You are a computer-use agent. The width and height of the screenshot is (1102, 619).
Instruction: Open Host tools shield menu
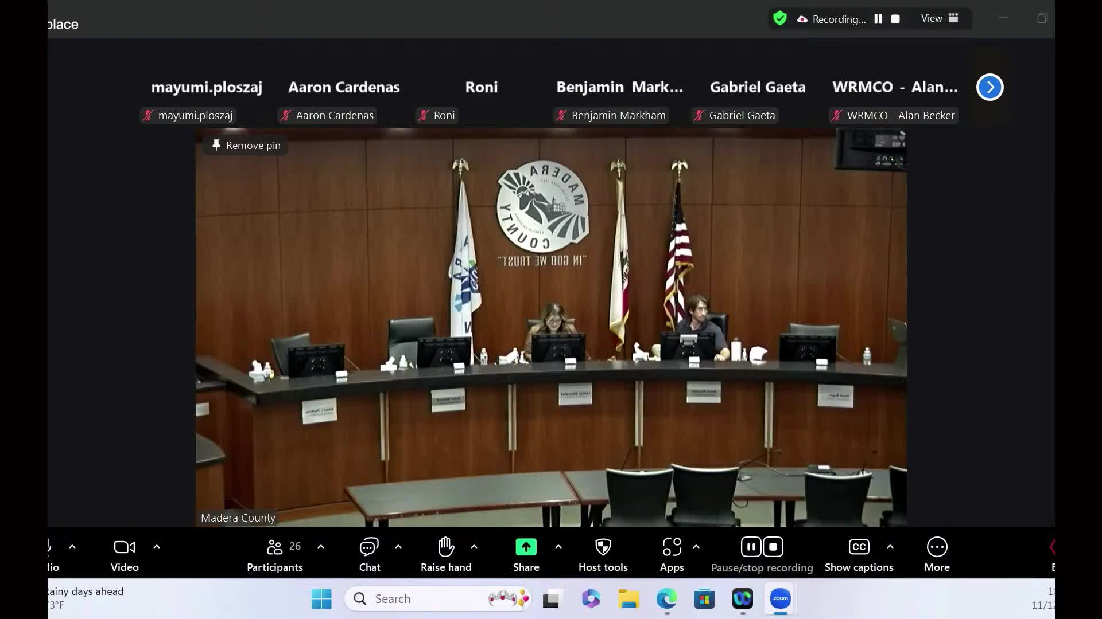click(603, 554)
